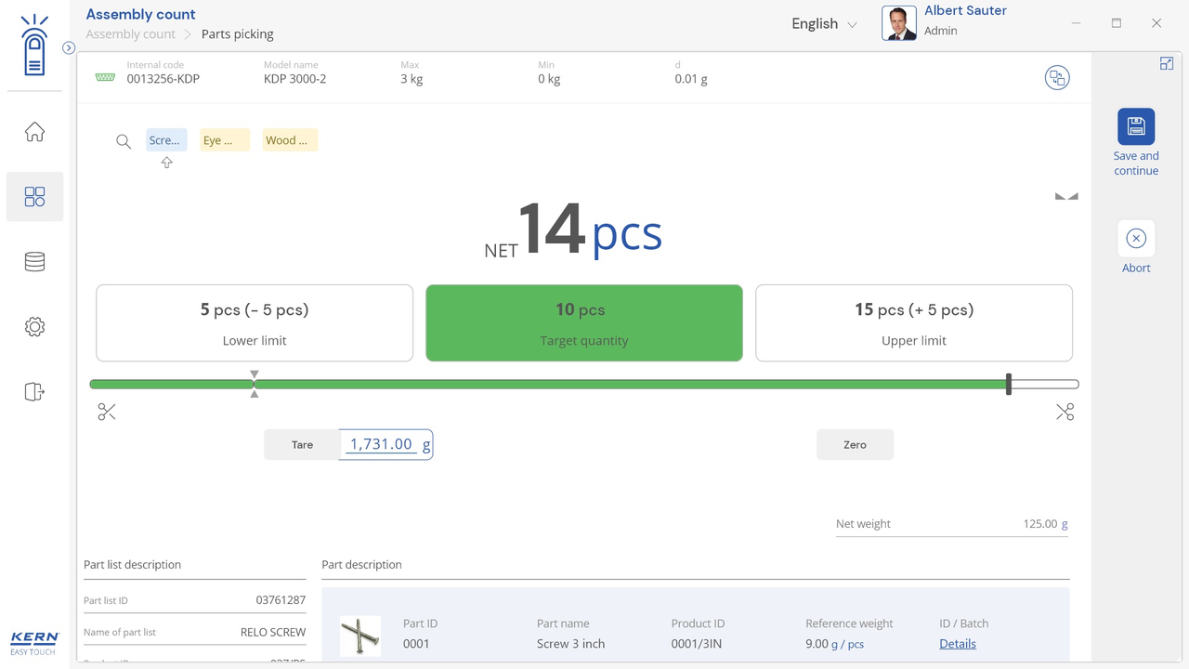The width and height of the screenshot is (1189, 669).
Task: Click the tare weight input field
Action: coord(381,445)
